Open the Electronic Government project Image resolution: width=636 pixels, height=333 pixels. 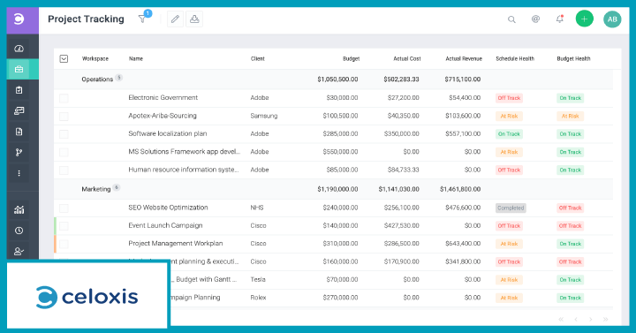(x=163, y=98)
